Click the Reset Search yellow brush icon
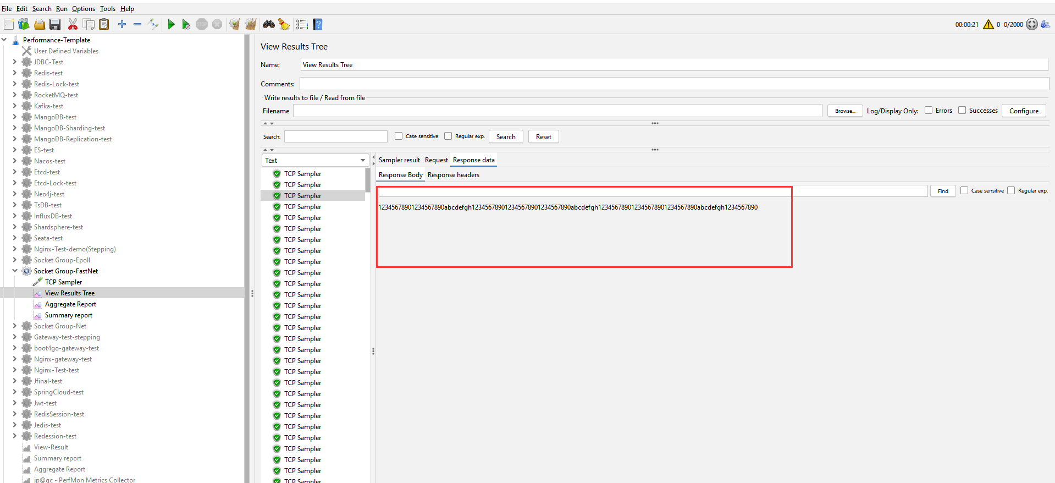1055x483 pixels. coord(284,24)
